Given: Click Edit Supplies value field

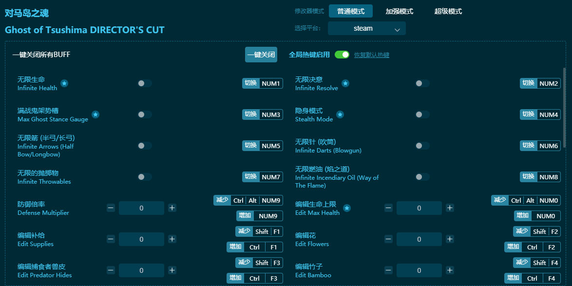Looking at the screenshot, I should pyautogui.click(x=142, y=239).
